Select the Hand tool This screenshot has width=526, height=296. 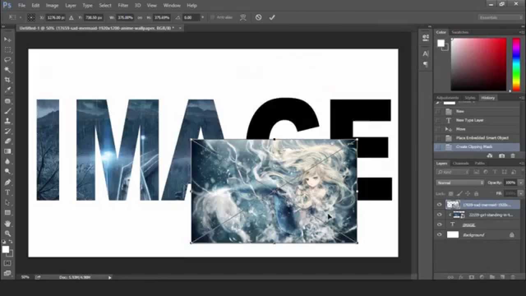[x=7, y=224]
